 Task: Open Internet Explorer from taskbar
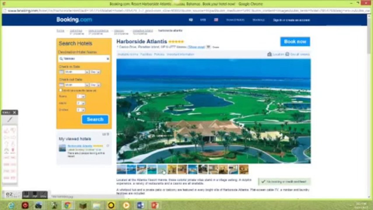pos(11,205)
